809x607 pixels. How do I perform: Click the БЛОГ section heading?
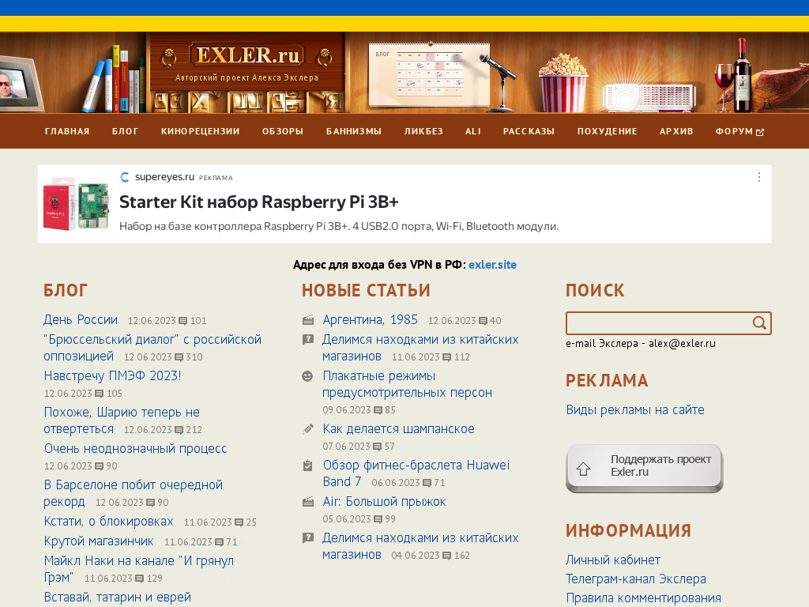tap(66, 291)
